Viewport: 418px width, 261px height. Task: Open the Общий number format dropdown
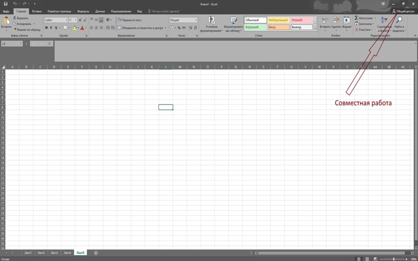click(196, 20)
